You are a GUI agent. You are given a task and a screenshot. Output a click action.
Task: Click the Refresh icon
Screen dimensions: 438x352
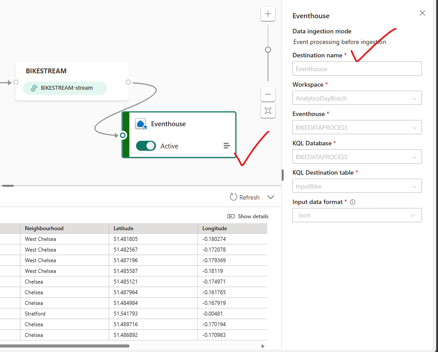coord(233,197)
